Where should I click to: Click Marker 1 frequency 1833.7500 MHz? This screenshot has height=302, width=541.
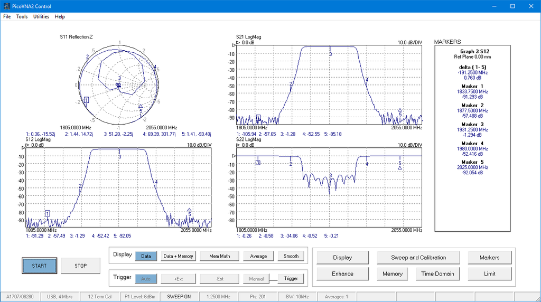(472, 92)
